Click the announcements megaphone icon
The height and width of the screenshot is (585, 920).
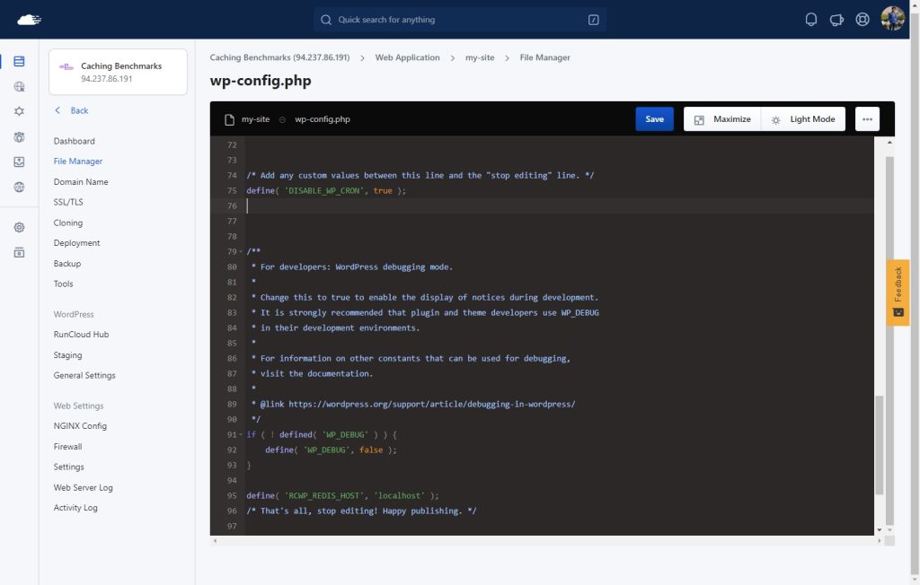tap(836, 20)
